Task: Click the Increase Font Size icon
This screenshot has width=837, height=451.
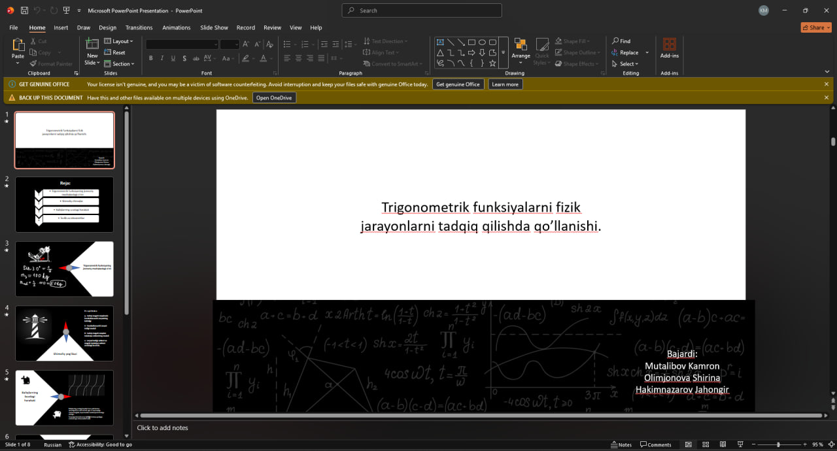Action: click(x=247, y=44)
